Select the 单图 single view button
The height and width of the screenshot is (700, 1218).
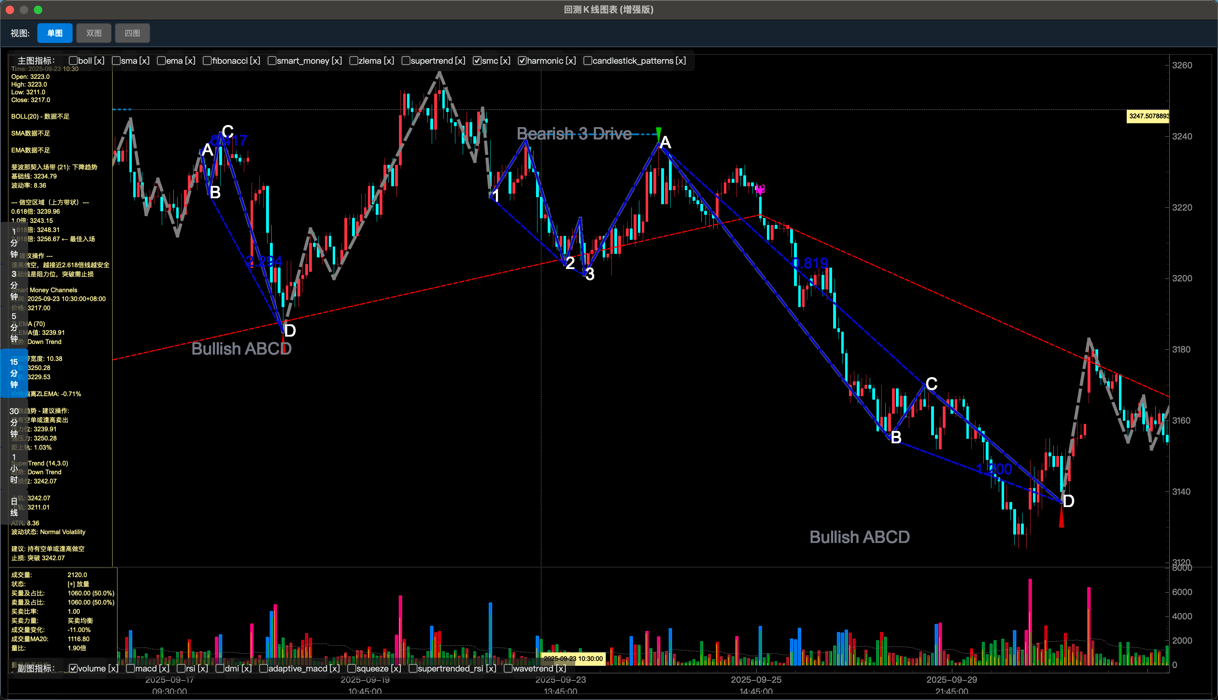[x=55, y=33]
